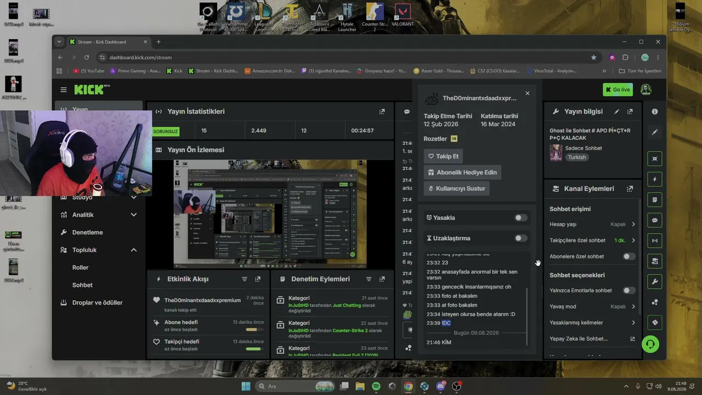Open Denetim Eylemleri filter options

369,279
